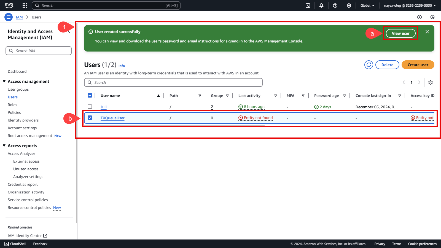
Task: Click the top AWS search field
Action: pyautogui.click(x=106, y=6)
